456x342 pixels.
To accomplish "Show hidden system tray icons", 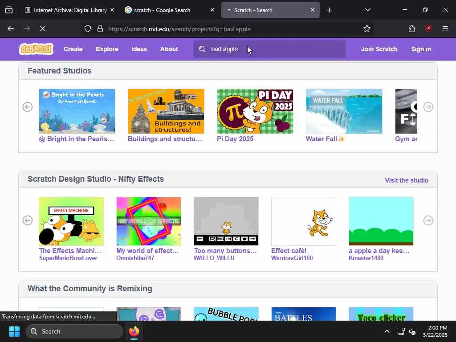I will pyautogui.click(x=387, y=331).
